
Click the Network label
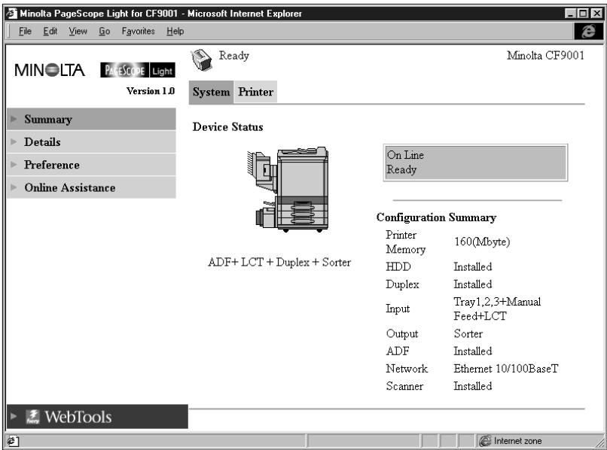407,369
